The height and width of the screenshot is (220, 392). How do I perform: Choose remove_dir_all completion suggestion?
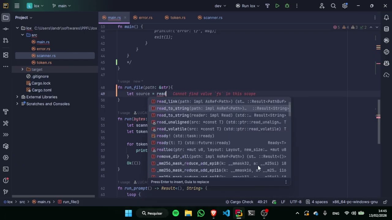(219, 156)
